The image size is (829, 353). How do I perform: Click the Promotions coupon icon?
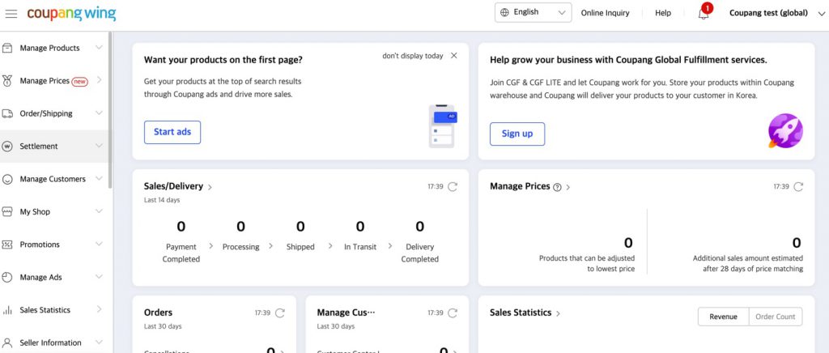tap(7, 245)
